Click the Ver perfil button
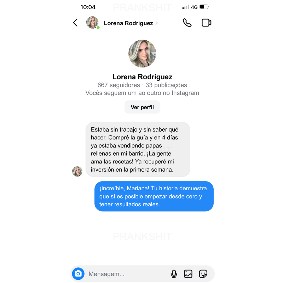This screenshot has width=283, height=283. point(142,107)
